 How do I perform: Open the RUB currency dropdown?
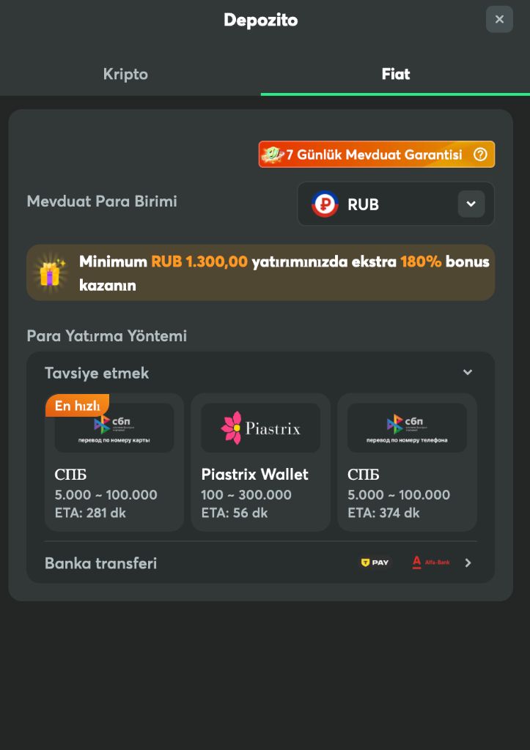click(x=471, y=204)
